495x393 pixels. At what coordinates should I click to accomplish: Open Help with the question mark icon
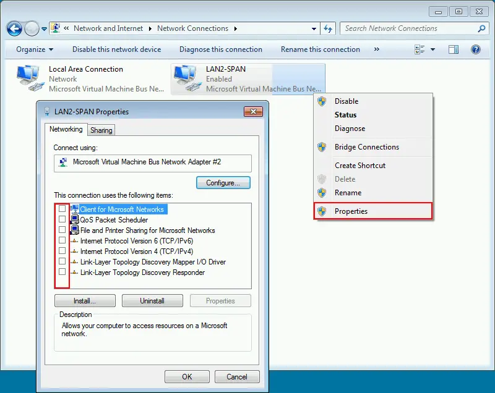click(475, 49)
